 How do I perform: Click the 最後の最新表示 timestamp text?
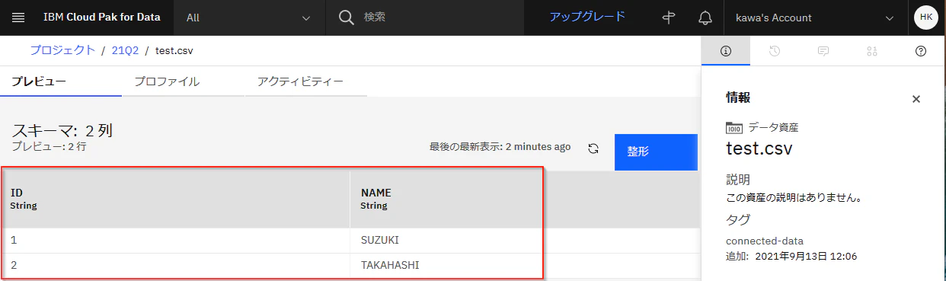[x=500, y=147]
